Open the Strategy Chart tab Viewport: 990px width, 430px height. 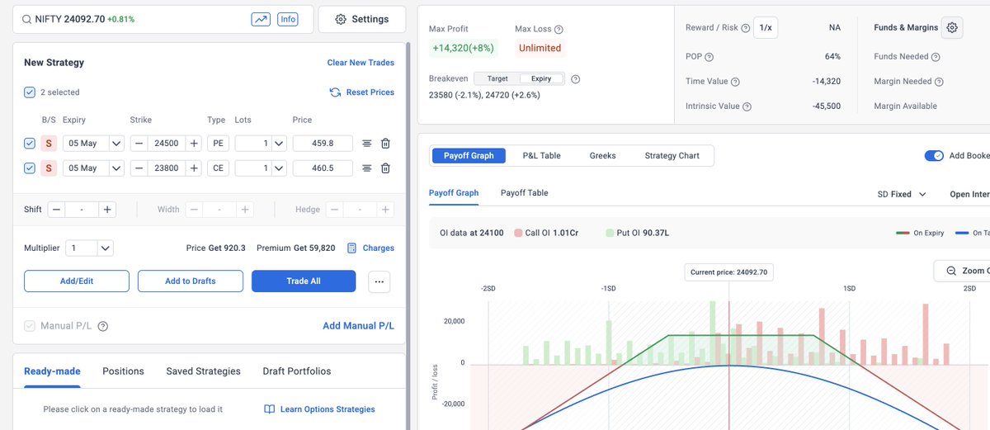tap(672, 155)
